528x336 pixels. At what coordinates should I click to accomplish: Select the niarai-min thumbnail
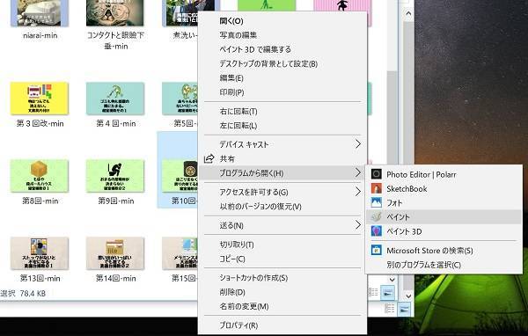pos(40,13)
